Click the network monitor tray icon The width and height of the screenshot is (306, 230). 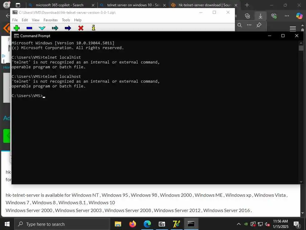click(260, 224)
